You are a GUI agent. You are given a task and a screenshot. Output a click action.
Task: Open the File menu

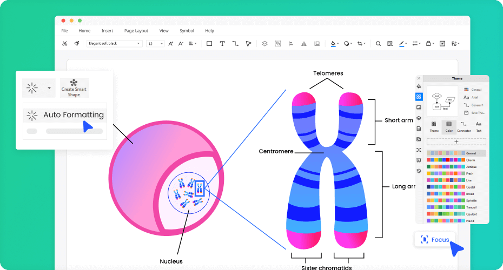[64, 31]
